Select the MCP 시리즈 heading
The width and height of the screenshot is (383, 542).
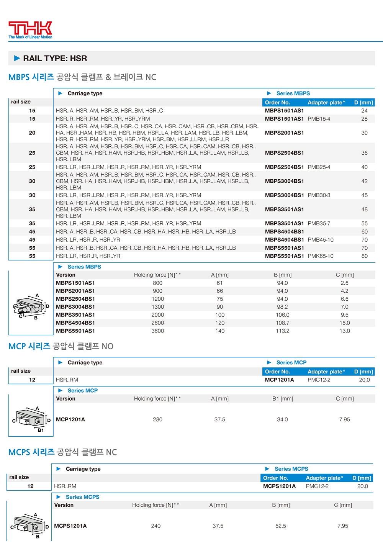coord(61,346)
